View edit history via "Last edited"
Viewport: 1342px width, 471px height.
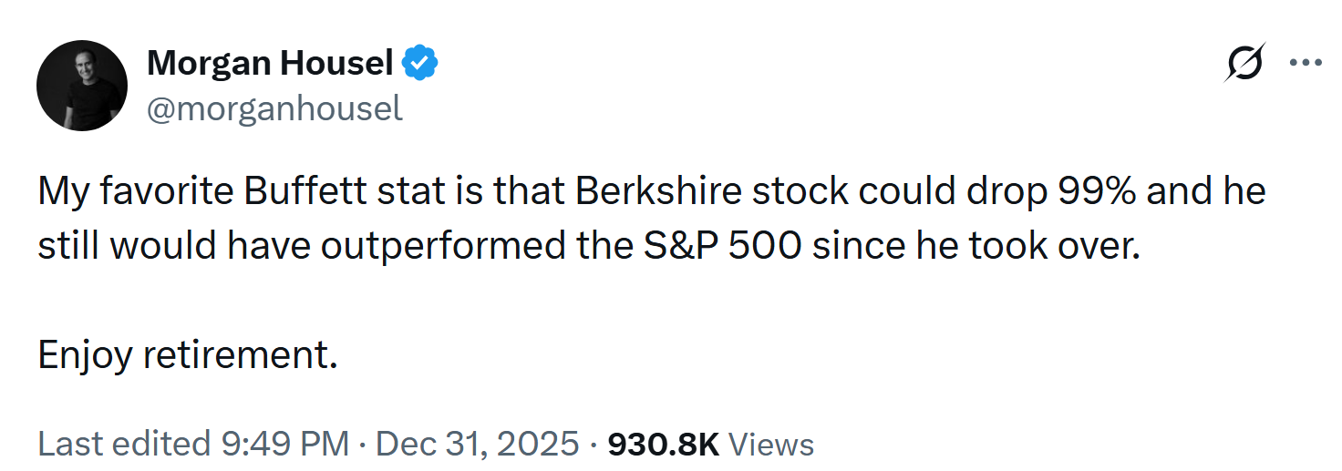click(124, 444)
